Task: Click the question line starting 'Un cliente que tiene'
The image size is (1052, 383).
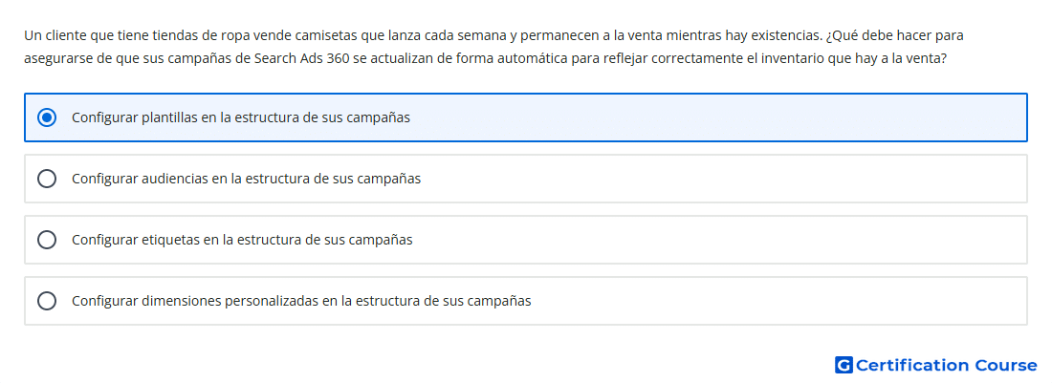Action: point(493,34)
